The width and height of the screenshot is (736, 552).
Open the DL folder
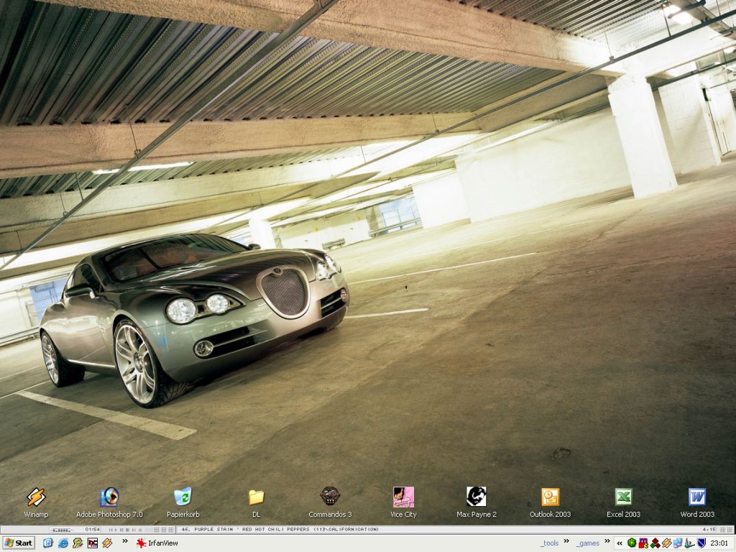(x=256, y=497)
